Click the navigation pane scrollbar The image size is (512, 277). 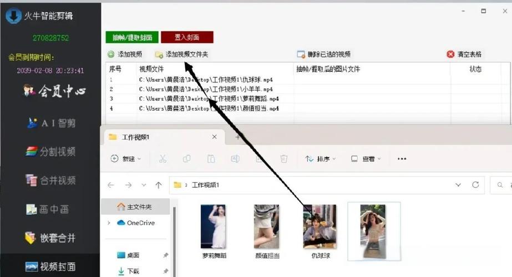coord(174,242)
